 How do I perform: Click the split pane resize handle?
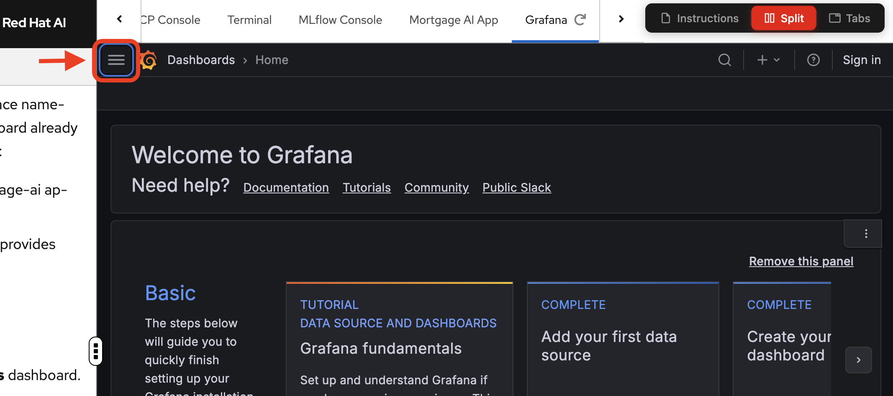96,351
